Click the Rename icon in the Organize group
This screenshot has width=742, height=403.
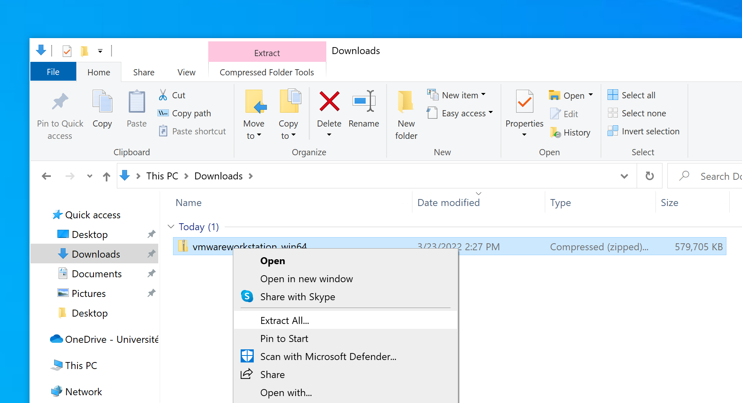tap(364, 102)
